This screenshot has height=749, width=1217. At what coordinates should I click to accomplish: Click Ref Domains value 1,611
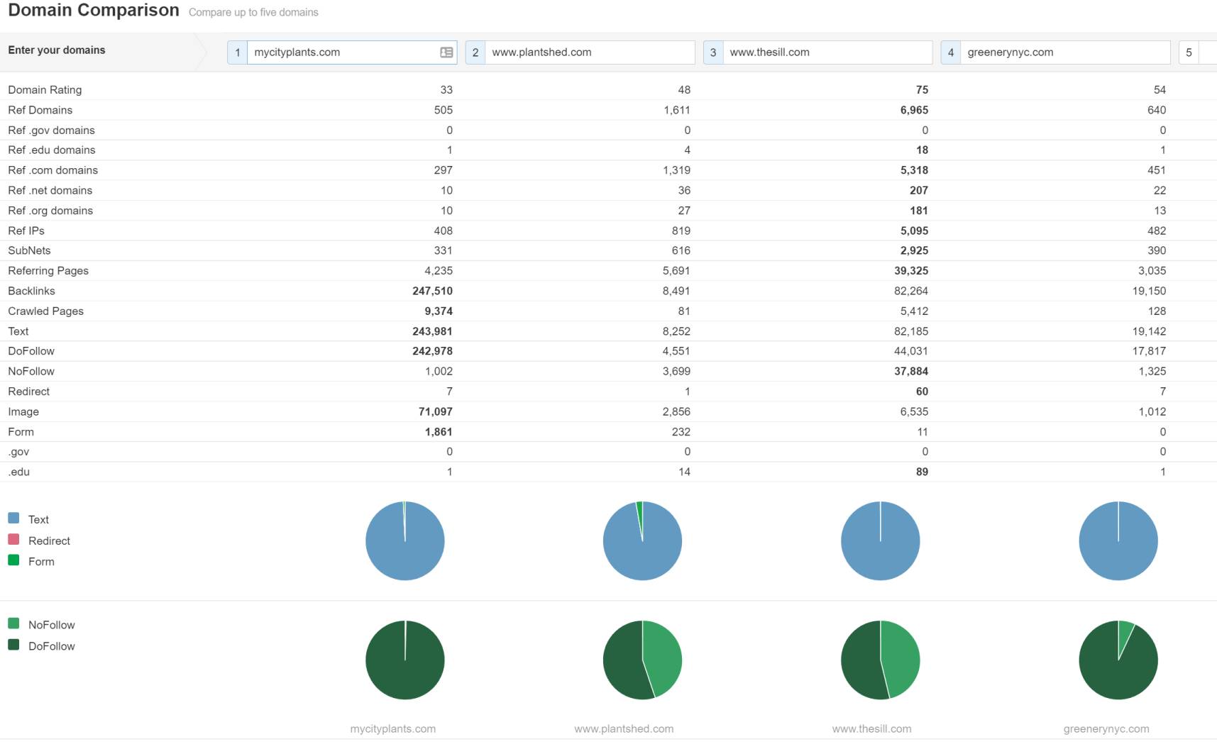tap(677, 110)
